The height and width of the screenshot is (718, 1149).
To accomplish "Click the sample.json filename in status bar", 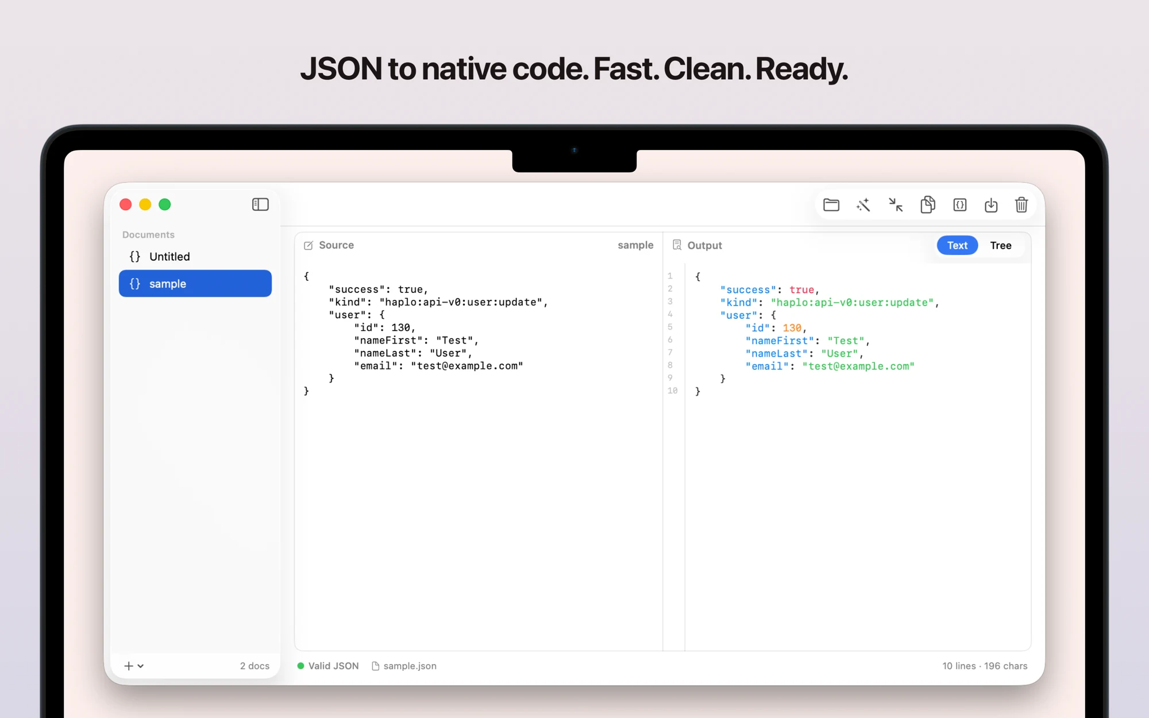I will coord(410,666).
